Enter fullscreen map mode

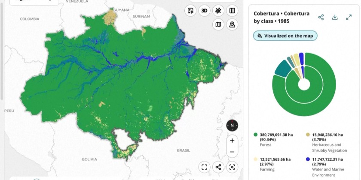pyautogui.click(x=205, y=167)
